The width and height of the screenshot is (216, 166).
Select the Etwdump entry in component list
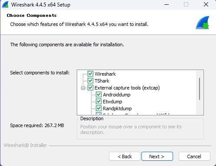[112, 102]
